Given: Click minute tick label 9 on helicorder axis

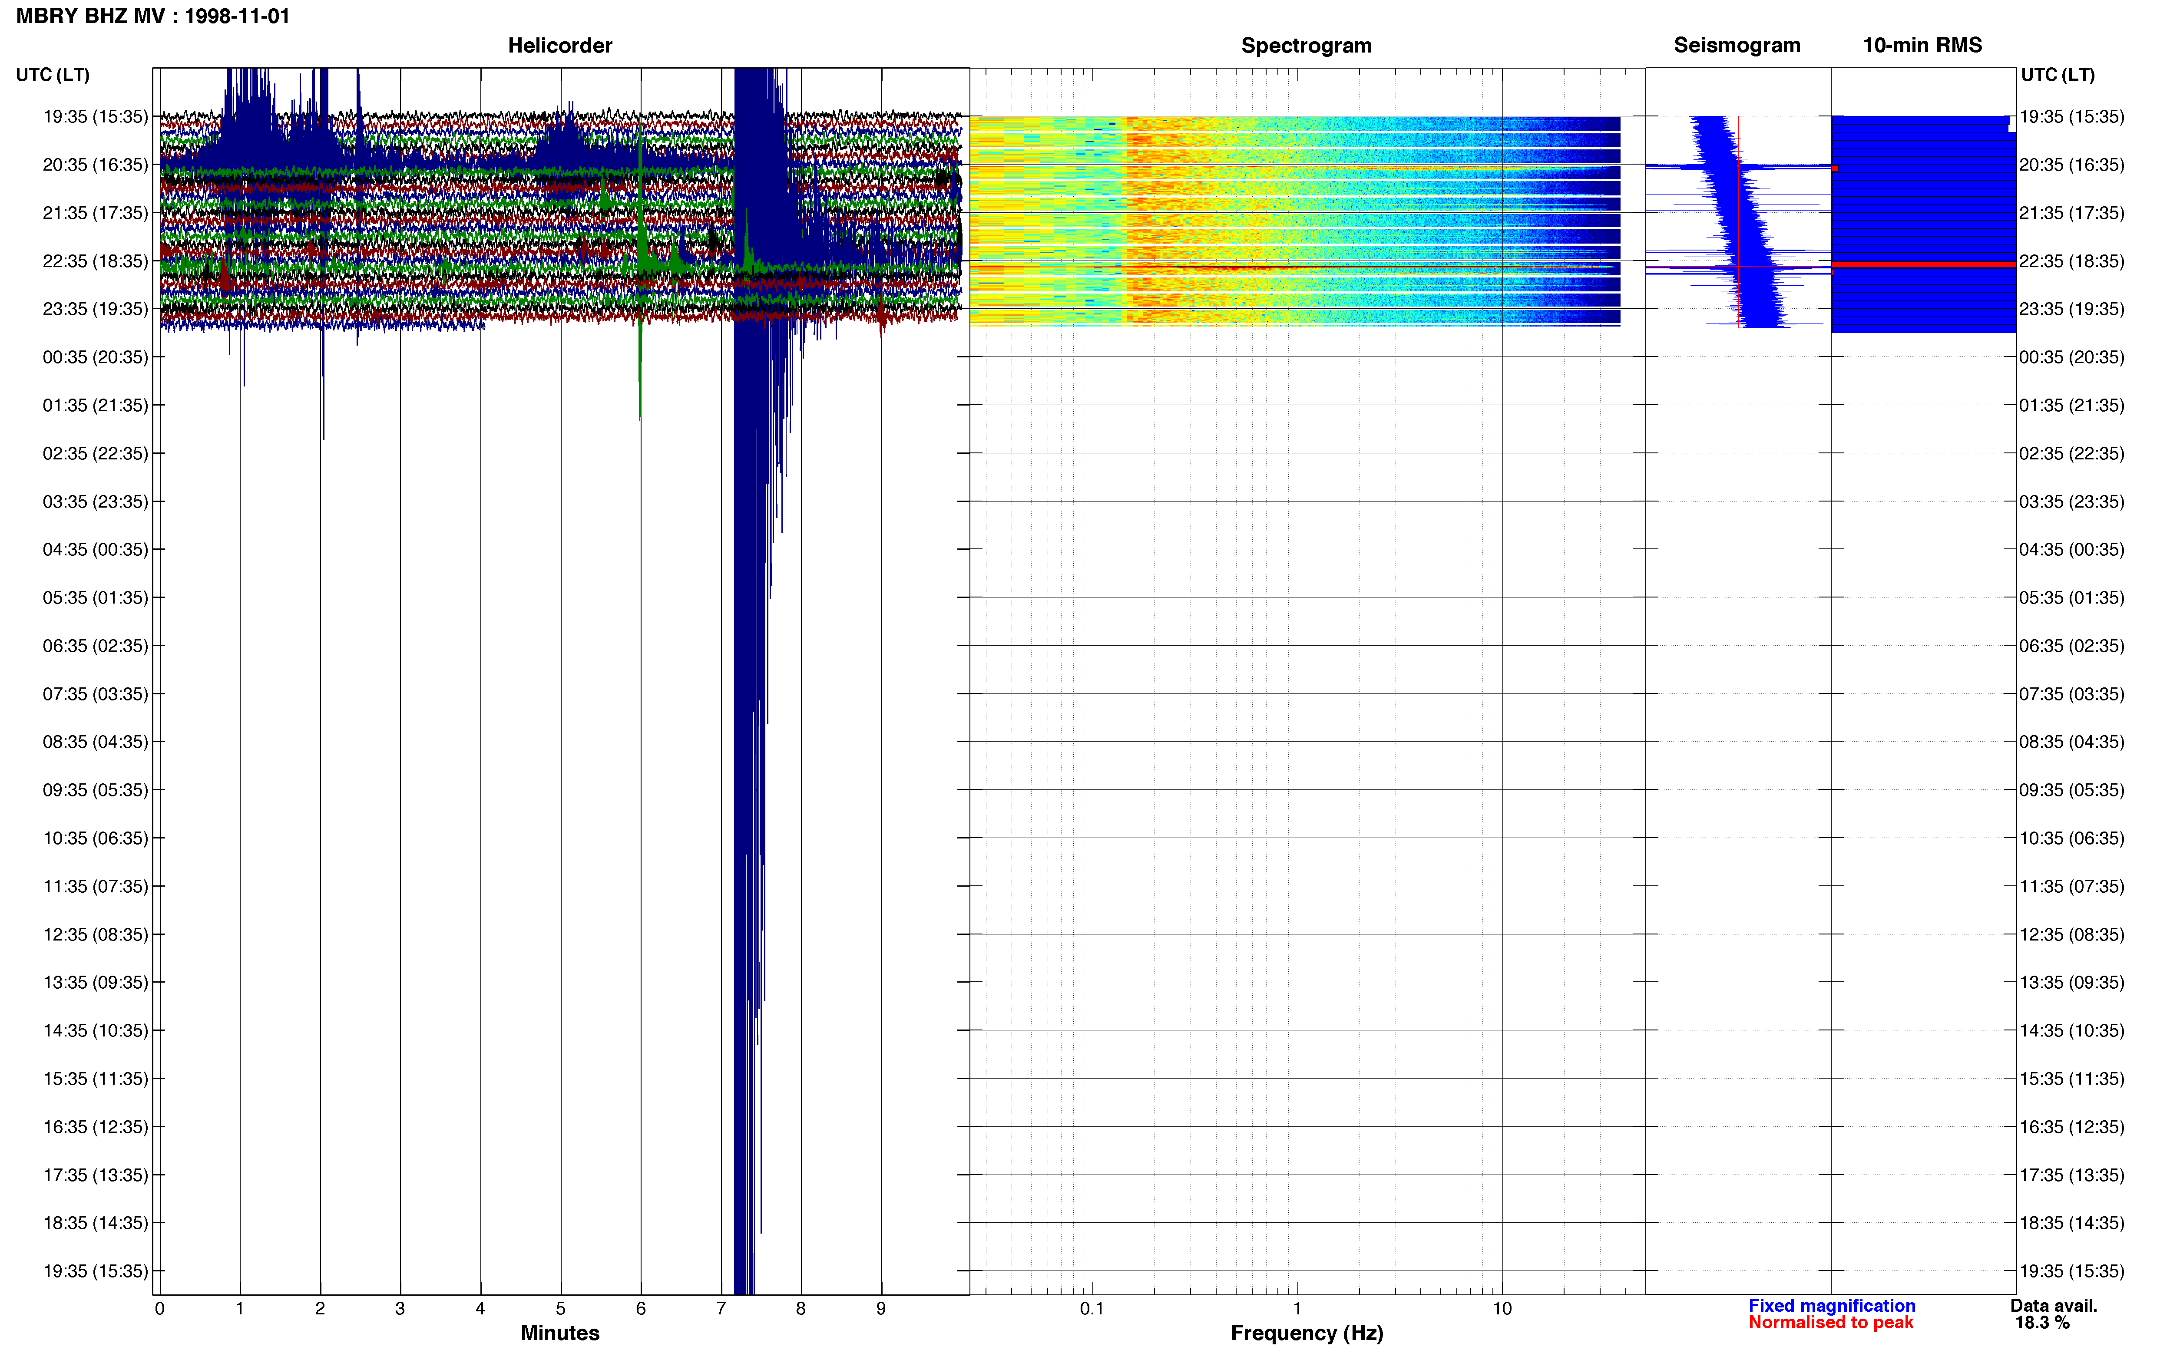Looking at the screenshot, I should pos(881,1308).
